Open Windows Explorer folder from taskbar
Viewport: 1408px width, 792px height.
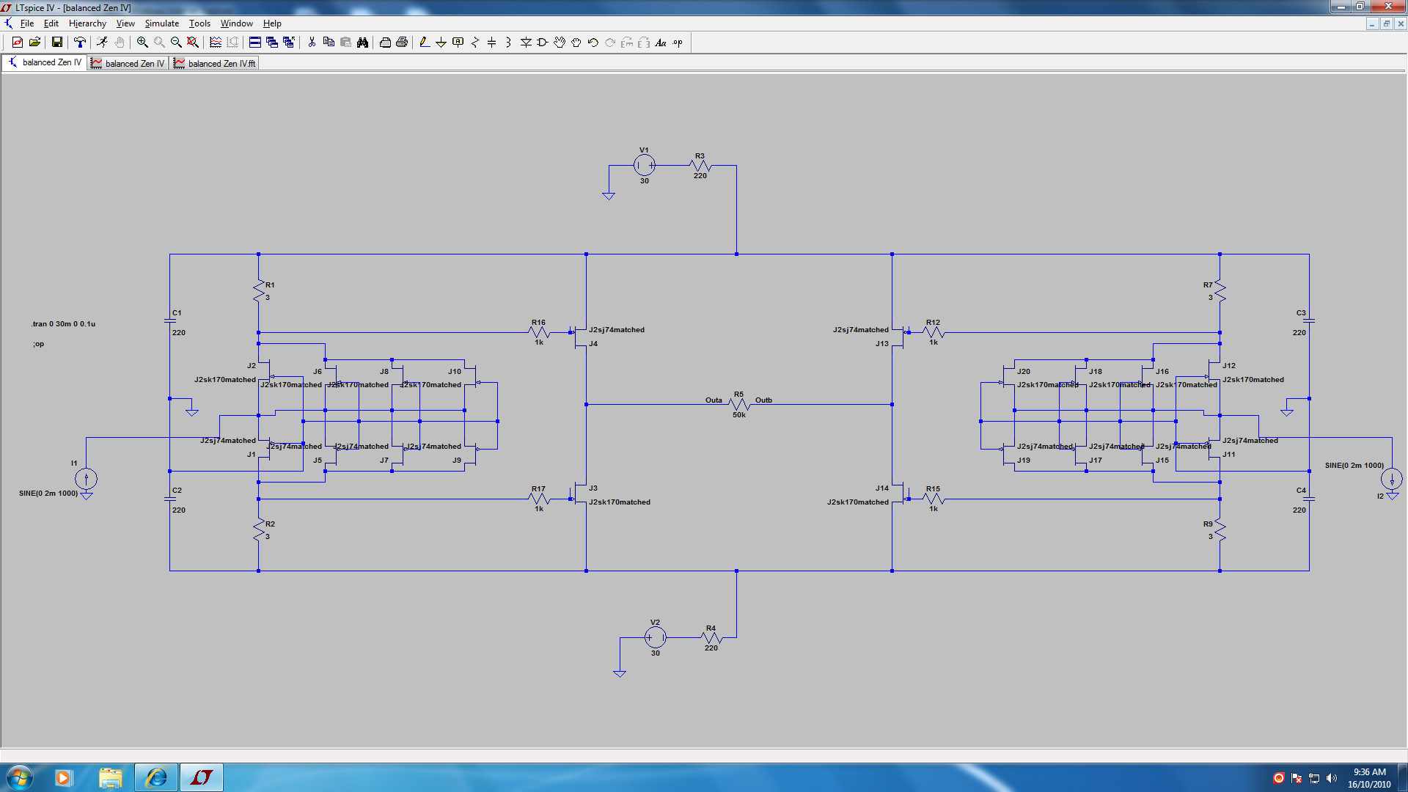click(110, 777)
